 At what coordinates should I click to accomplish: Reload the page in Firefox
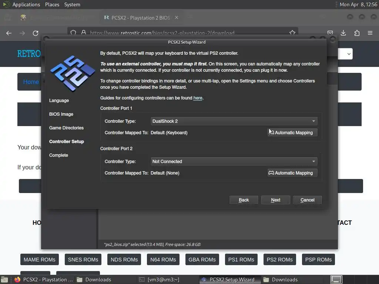point(36,33)
